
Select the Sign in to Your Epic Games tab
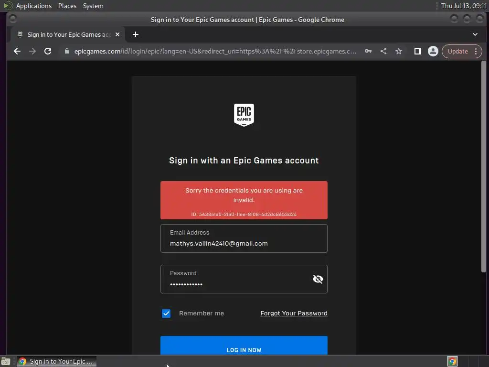pos(69,34)
